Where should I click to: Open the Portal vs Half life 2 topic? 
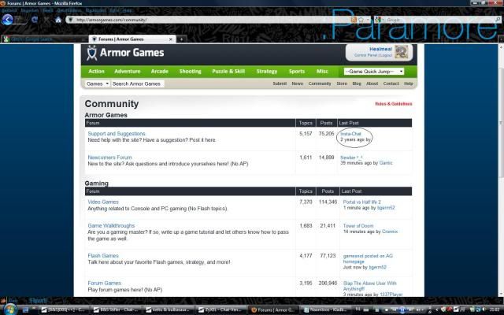coord(362,202)
